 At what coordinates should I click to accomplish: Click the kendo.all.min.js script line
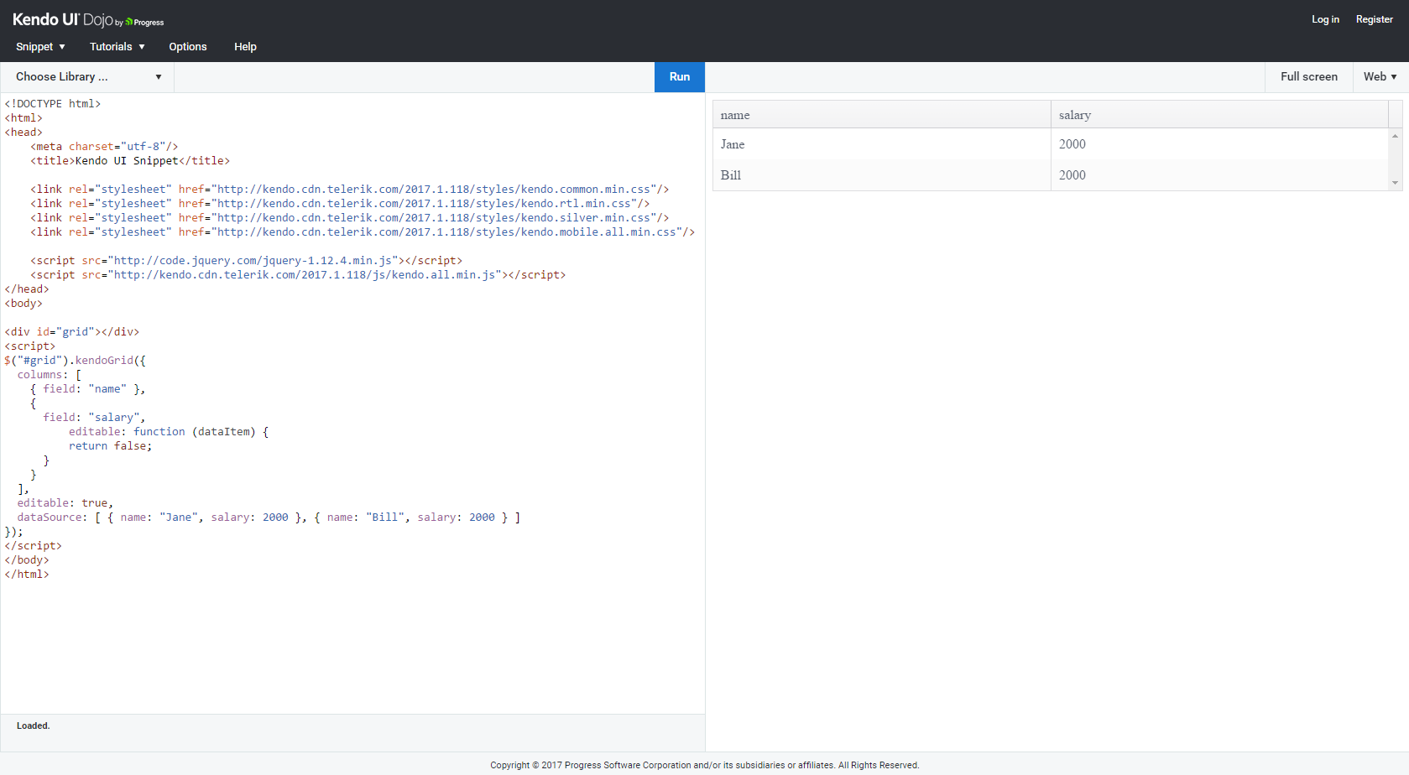[x=298, y=275]
